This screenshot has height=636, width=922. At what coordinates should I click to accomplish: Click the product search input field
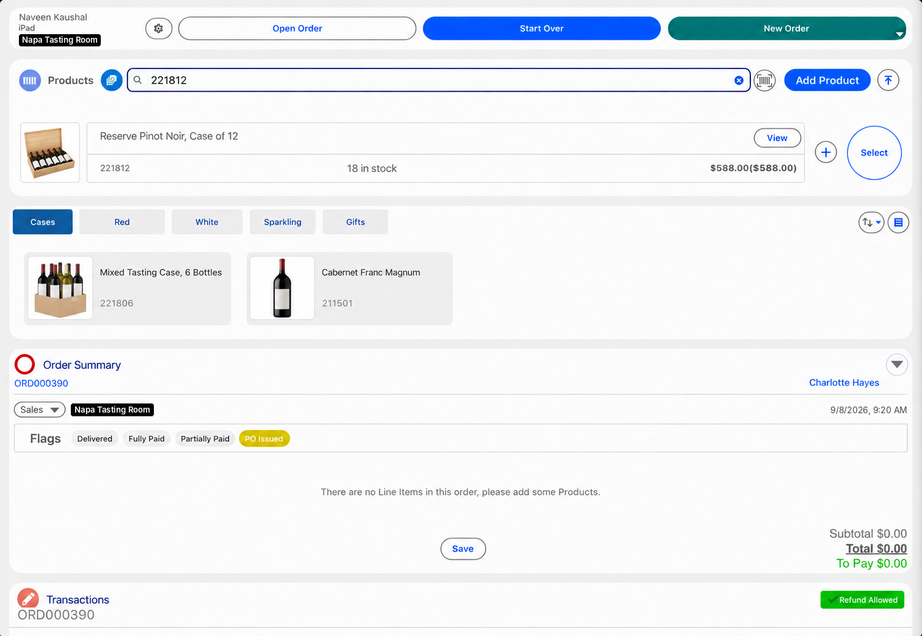coord(438,80)
